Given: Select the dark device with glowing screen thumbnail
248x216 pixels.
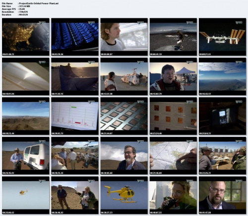Looking at the screenshot, I should tap(222, 116).
